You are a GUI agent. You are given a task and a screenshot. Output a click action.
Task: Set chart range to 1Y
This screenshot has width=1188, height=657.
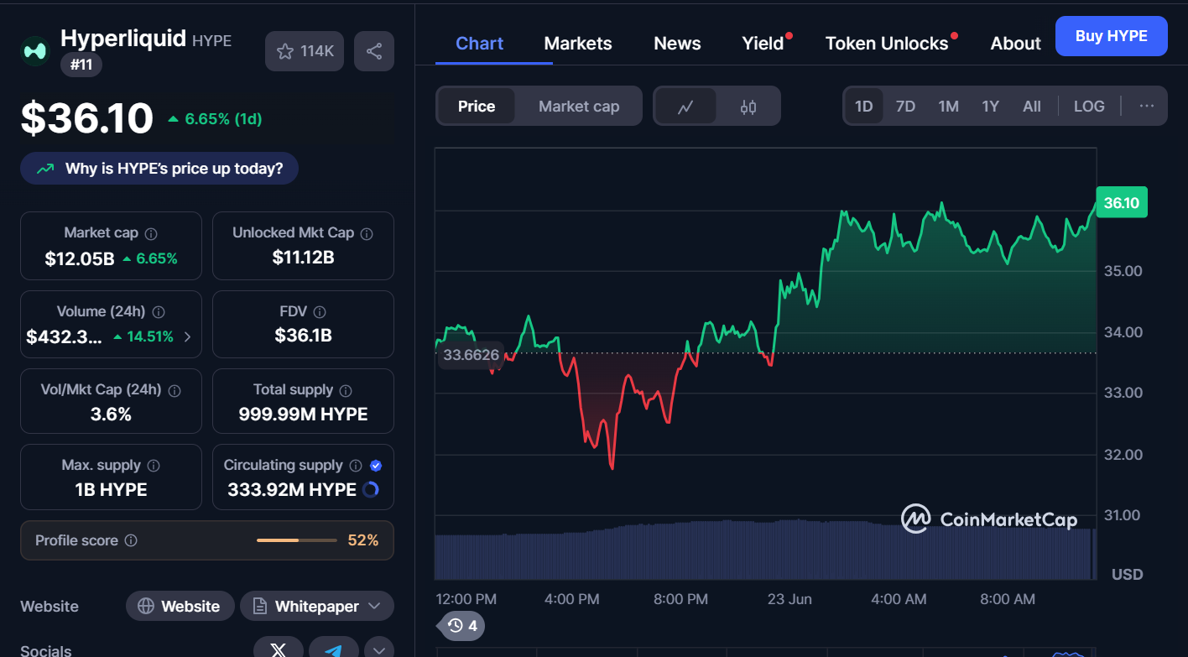coord(991,107)
